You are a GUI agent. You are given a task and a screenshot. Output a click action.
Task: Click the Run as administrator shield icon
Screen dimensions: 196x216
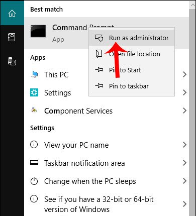tap(99, 38)
